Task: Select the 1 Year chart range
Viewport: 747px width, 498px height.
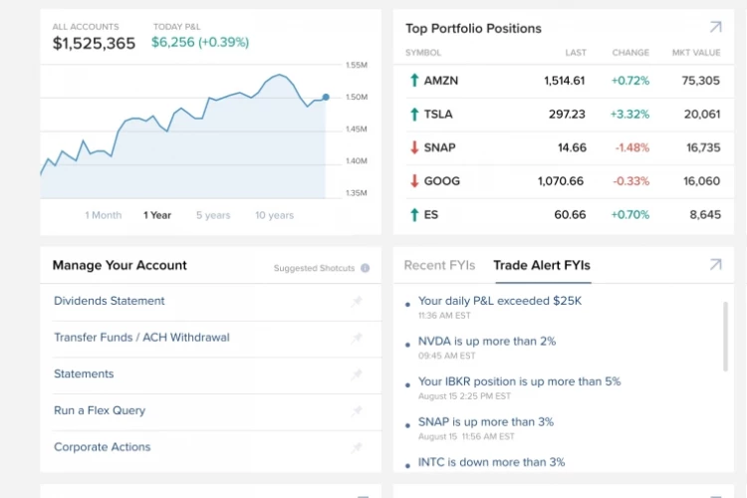Action: point(157,215)
